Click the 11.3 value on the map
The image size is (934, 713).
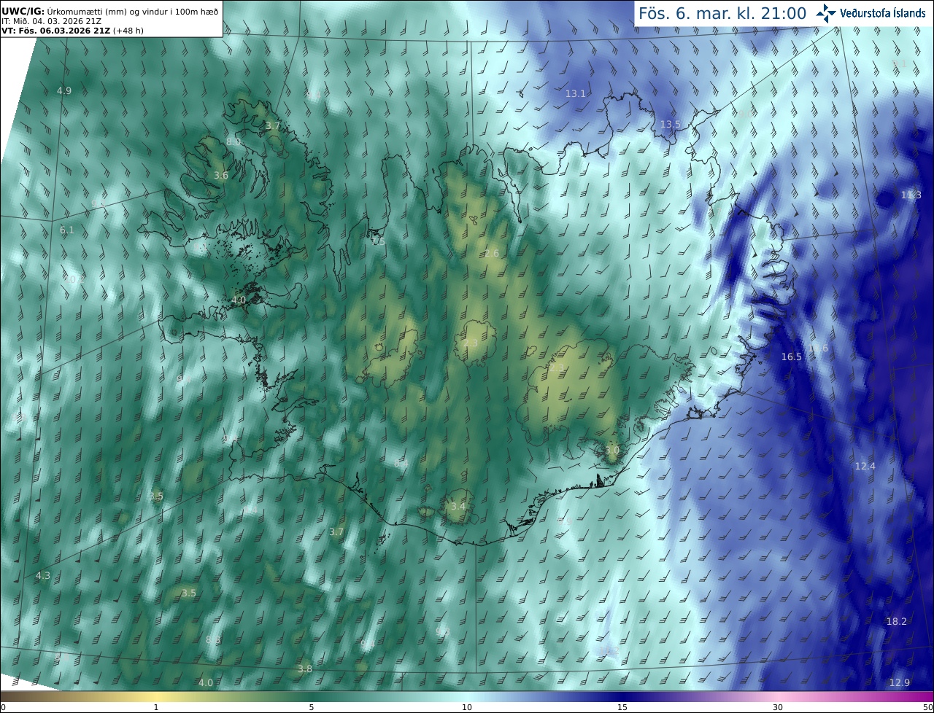[911, 195]
